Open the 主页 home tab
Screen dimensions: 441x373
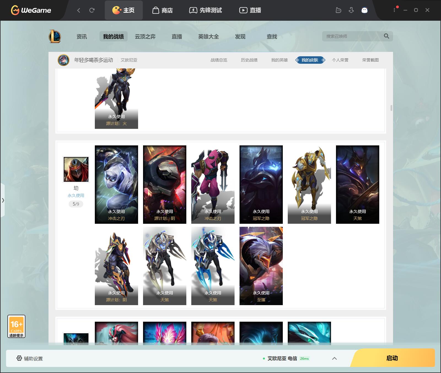[x=123, y=10]
